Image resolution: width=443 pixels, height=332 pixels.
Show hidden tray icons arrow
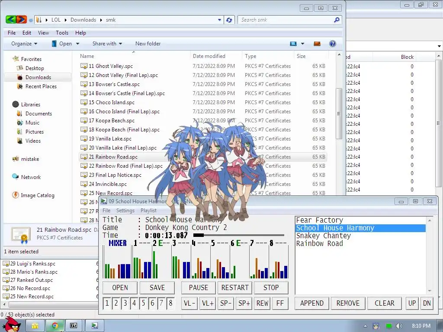[365, 326]
